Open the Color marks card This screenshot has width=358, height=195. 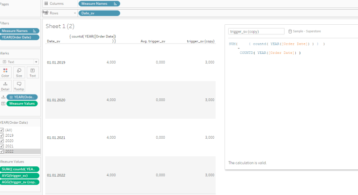coord(5,72)
